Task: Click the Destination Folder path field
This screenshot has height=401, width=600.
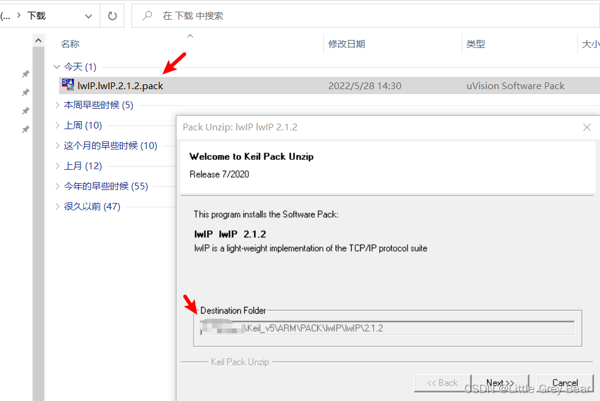Action: [x=387, y=328]
